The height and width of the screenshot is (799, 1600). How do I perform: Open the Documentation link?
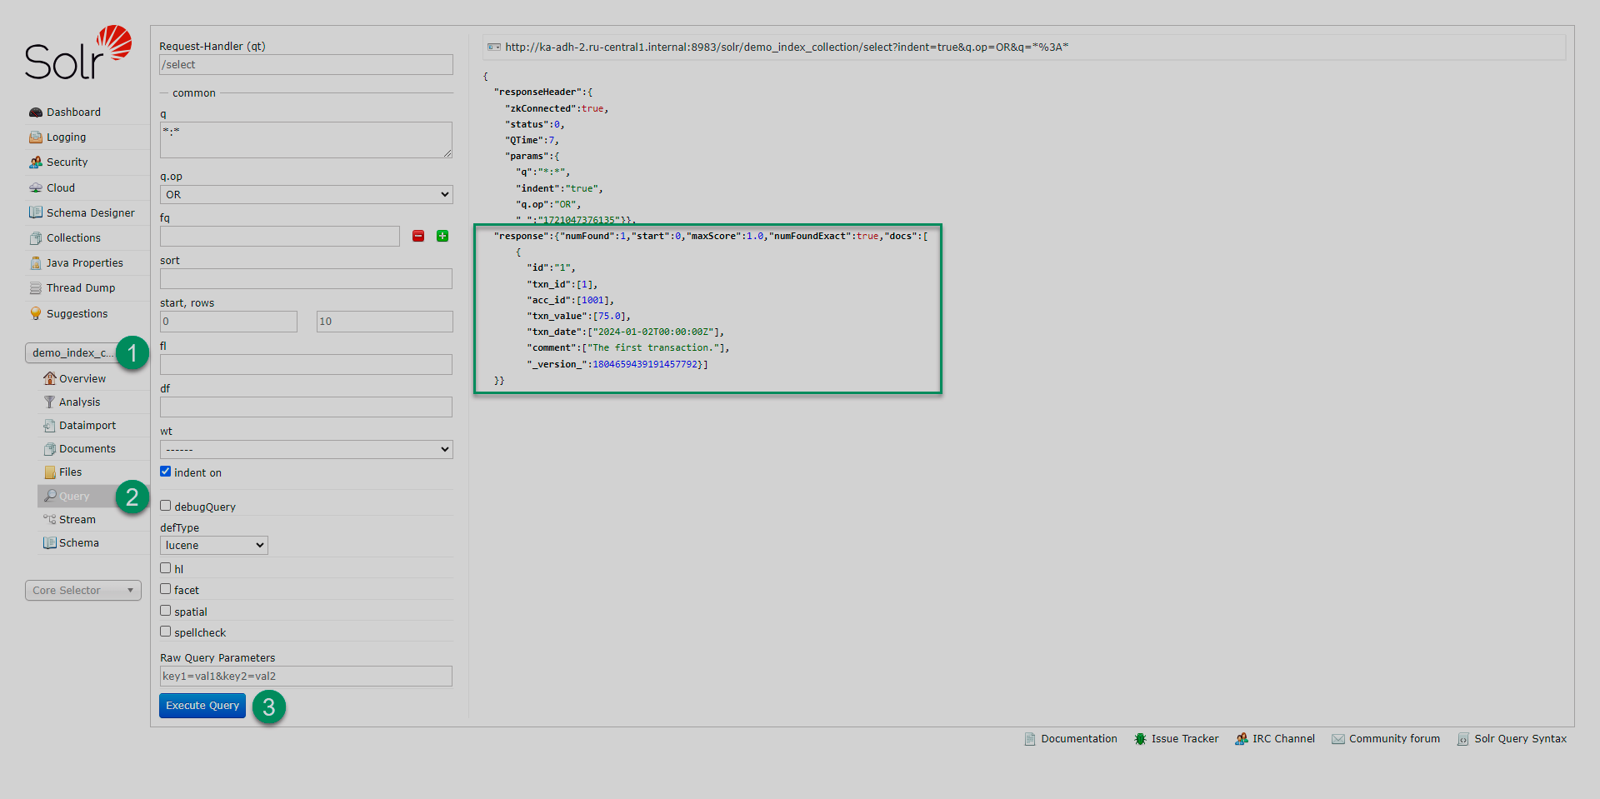(1079, 739)
